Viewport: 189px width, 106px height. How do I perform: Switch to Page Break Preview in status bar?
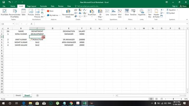162,99
